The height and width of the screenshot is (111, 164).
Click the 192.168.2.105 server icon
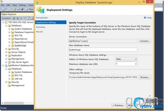[x=6, y=22]
